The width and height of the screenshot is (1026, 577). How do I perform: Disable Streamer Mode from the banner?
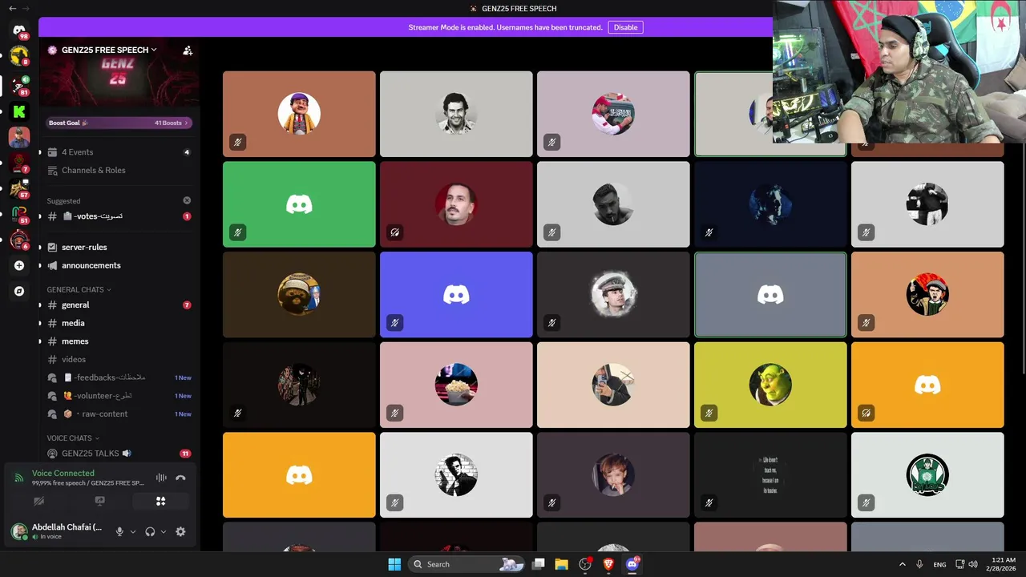(625, 27)
